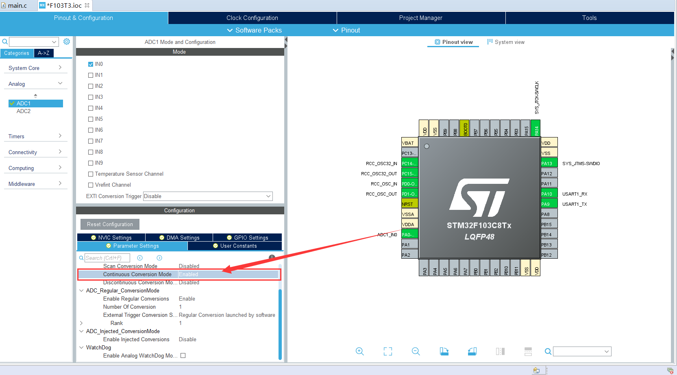
Task: Click in the Search Ctrl+F field
Action: click(x=107, y=257)
